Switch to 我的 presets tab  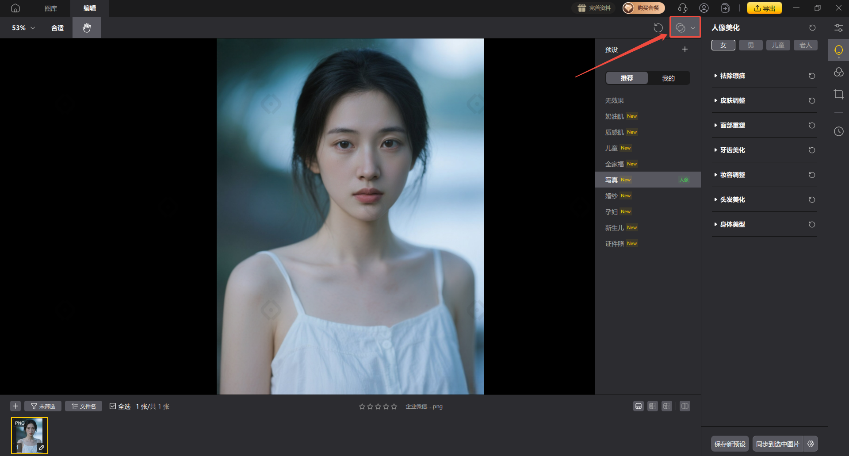668,78
